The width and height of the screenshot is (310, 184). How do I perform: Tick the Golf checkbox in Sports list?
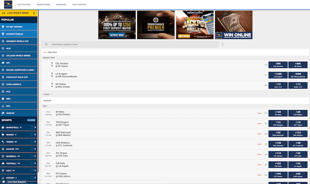pyautogui.click(x=32, y=170)
